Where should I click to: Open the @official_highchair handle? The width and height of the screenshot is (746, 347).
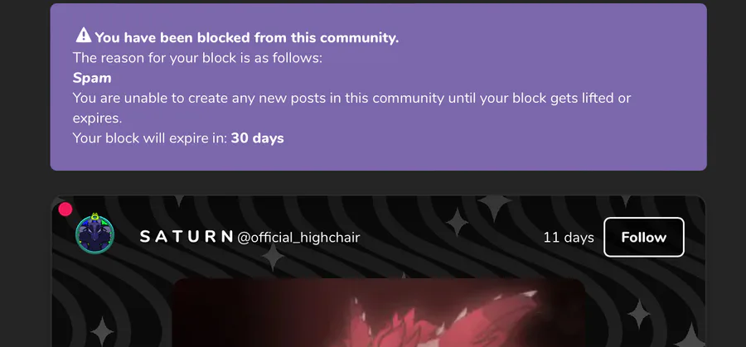coord(298,237)
